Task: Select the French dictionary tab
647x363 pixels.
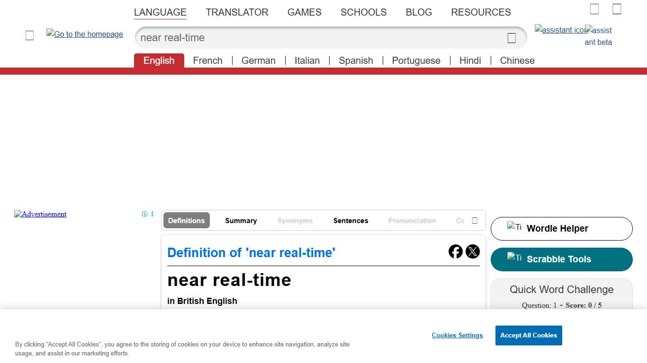Action: pyautogui.click(x=208, y=60)
